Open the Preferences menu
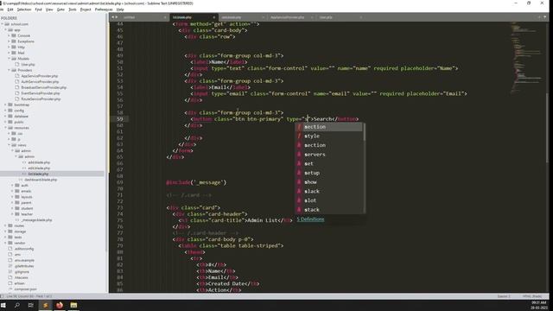553x311 pixels. (104, 10)
